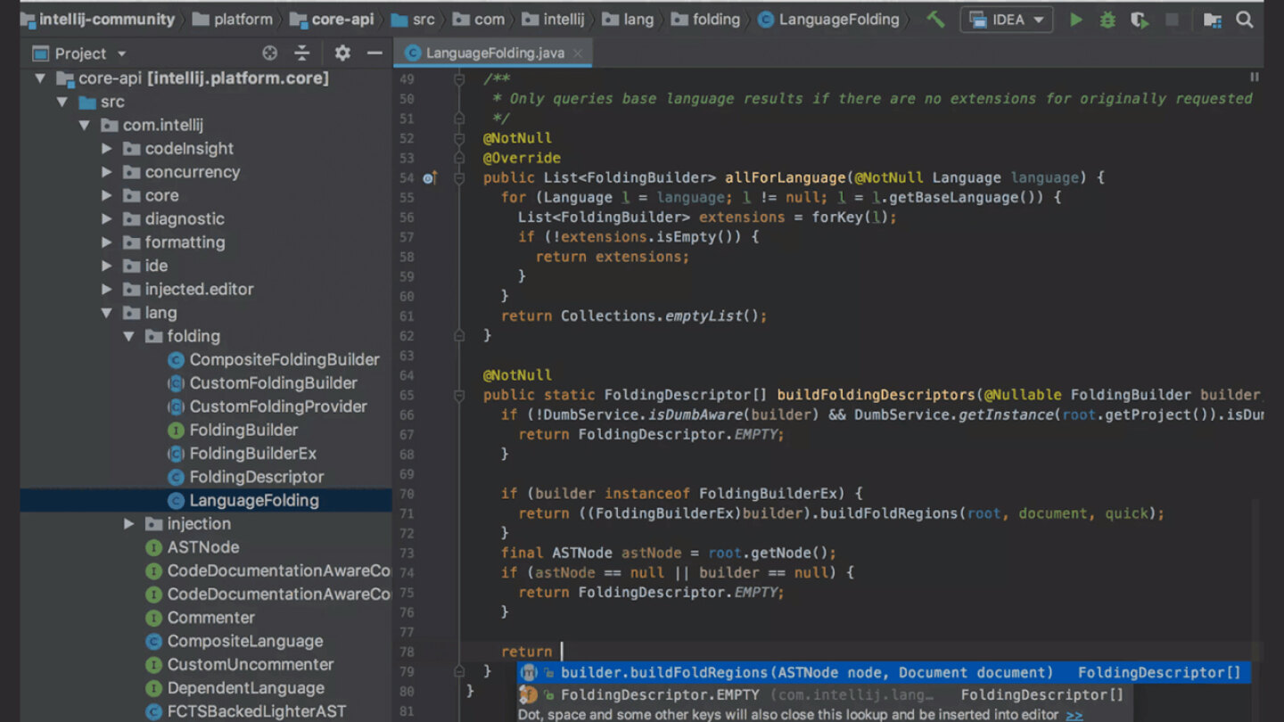
Task: Click the locate-in-tree target icon
Action: pos(269,53)
